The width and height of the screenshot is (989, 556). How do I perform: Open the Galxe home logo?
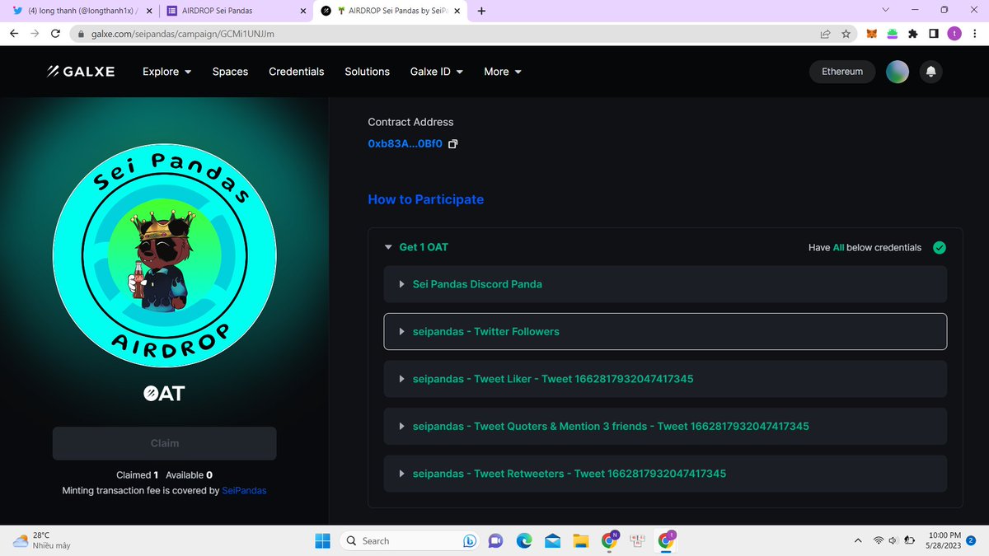tap(81, 72)
